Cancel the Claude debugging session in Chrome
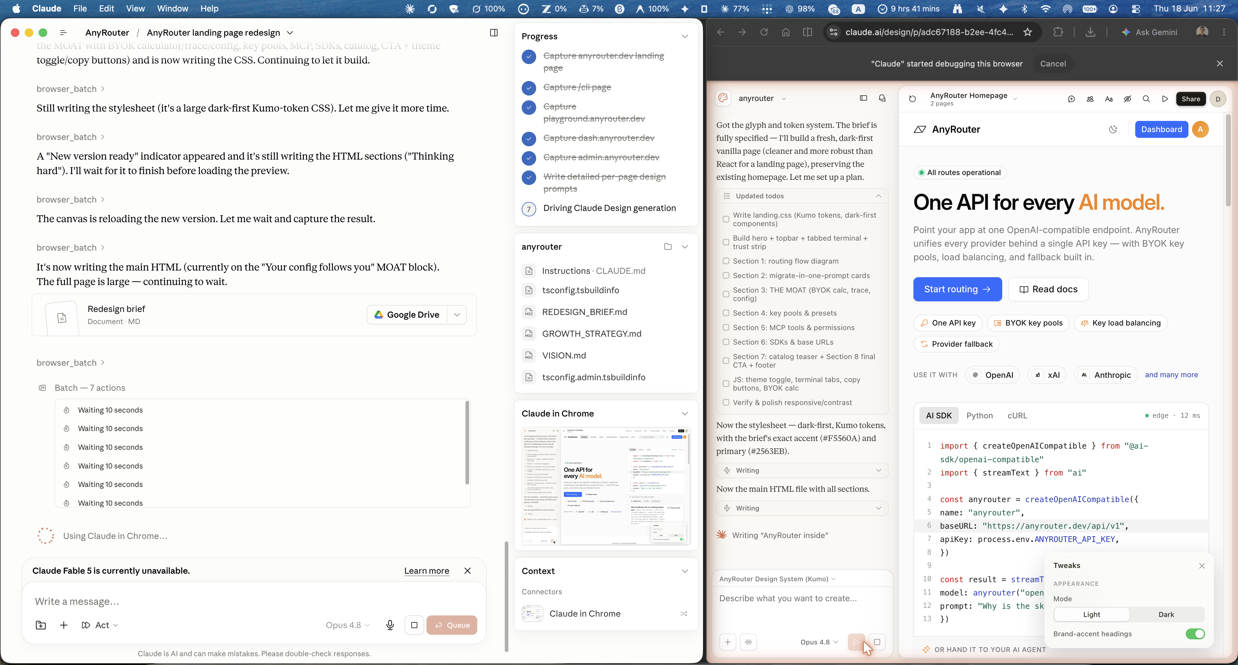The image size is (1238, 665). 1052,63
